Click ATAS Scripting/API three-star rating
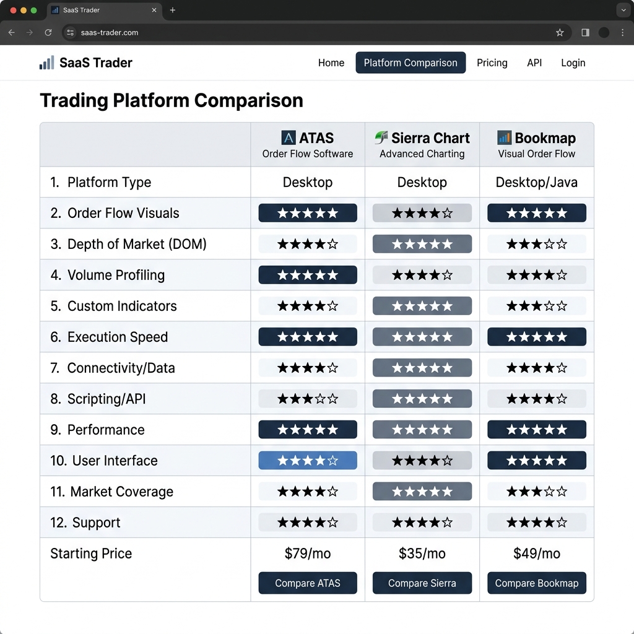Image resolution: width=634 pixels, height=634 pixels. [x=308, y=399]
